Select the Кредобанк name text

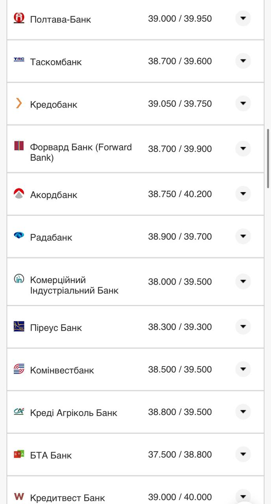point(53,104)
